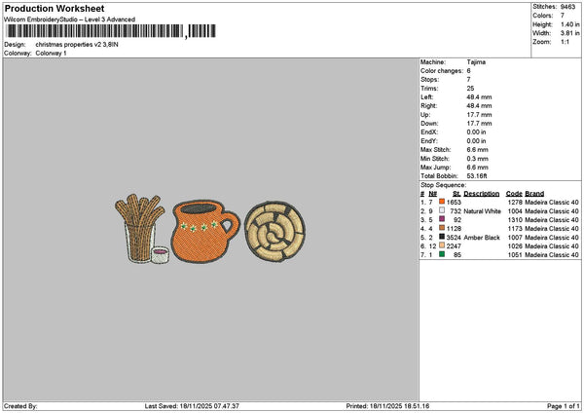
Task: Click the Up value '17.7 mm'
Action: pos(479,115)
